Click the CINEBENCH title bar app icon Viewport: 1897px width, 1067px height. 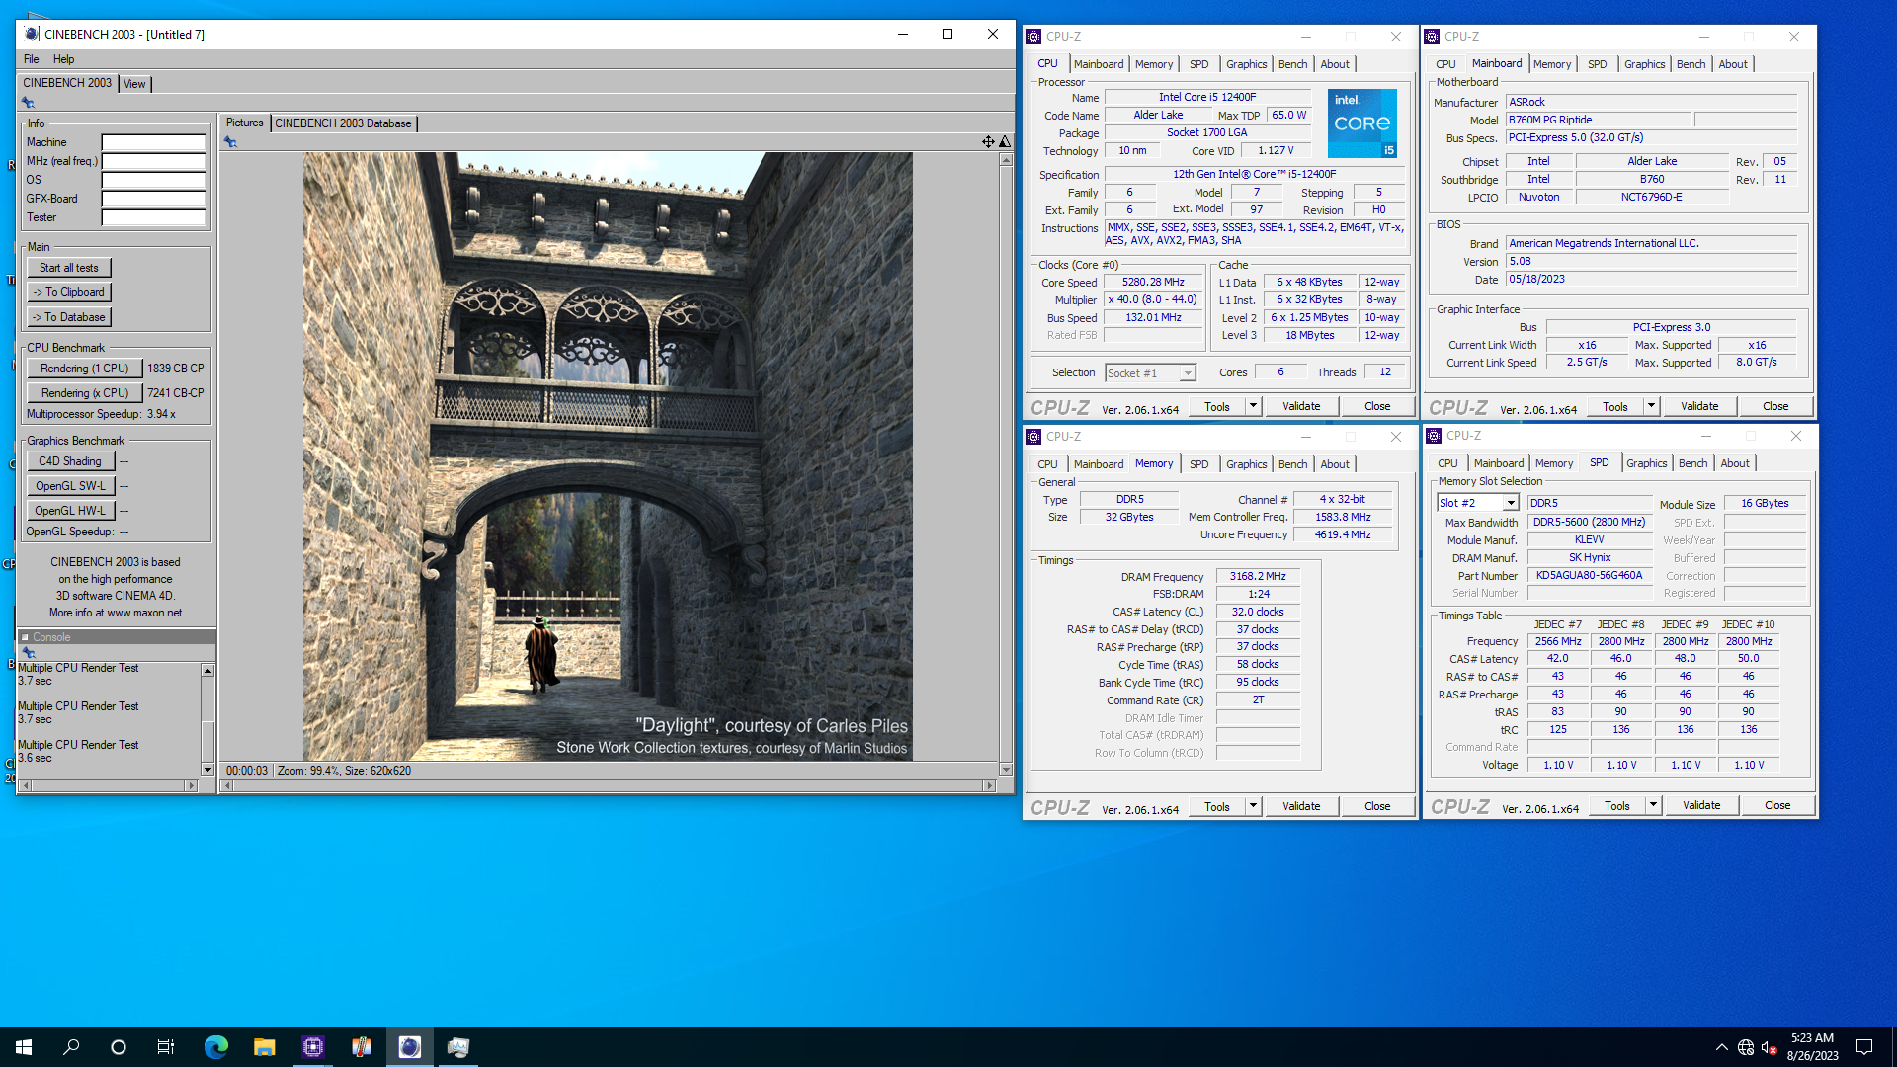click(x=32, y=34)
